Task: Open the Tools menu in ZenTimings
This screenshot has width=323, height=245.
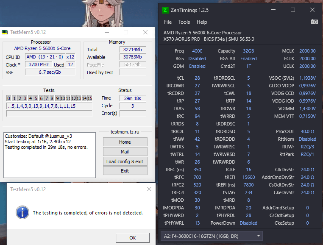Action: coord(184,22)
